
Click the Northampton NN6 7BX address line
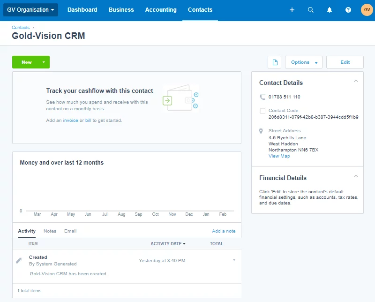(x=293, y=150)
